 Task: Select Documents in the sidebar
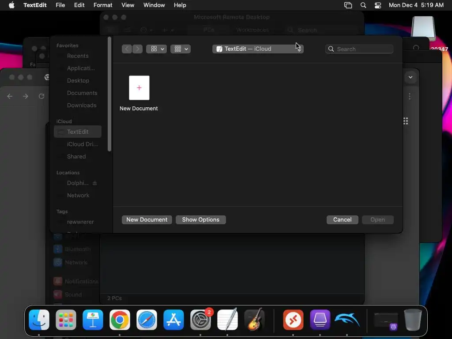coord(78,93)
